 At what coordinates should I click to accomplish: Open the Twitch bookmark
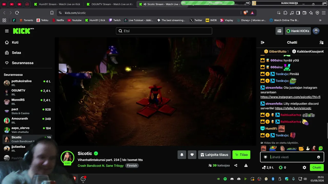coord(115,20)
